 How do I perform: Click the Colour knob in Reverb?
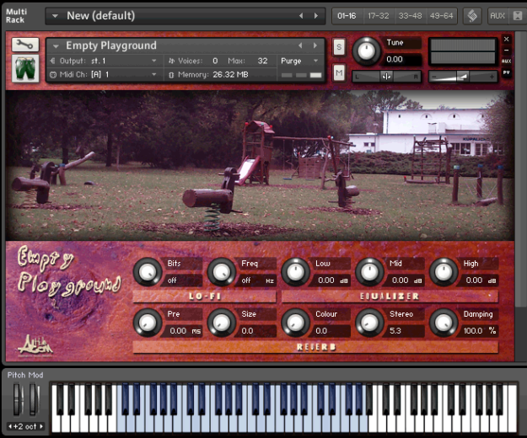click(295, 323)
